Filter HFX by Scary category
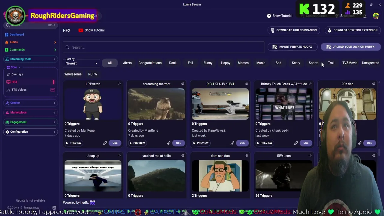Image resolution: width=384 pixels, height=216 pixels. [x=296, y=63]
